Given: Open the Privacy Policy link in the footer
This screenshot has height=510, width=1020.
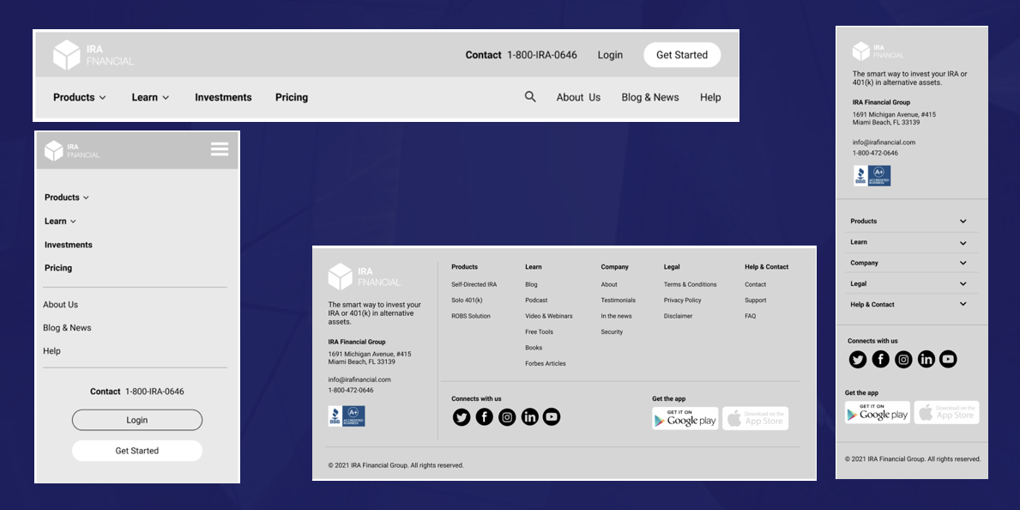Looking at the screenshot, I should pyautogui.click(x=684, y=300).
